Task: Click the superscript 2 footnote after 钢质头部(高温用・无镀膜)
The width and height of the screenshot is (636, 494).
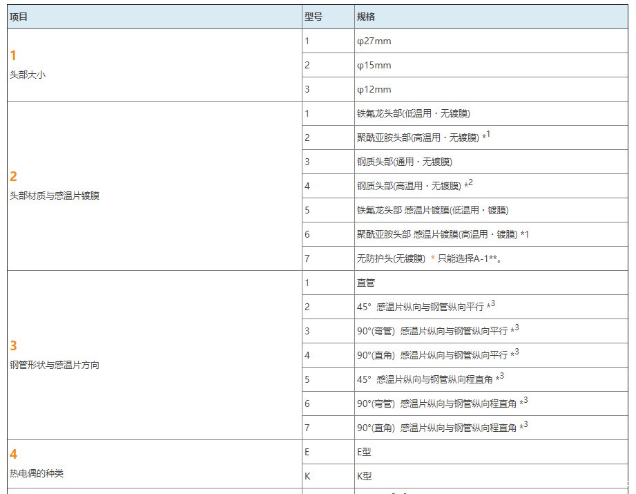Action: click(x=470, y=182)
